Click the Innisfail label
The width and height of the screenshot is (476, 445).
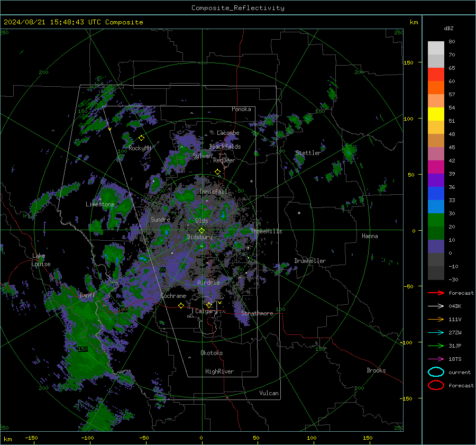213,192
